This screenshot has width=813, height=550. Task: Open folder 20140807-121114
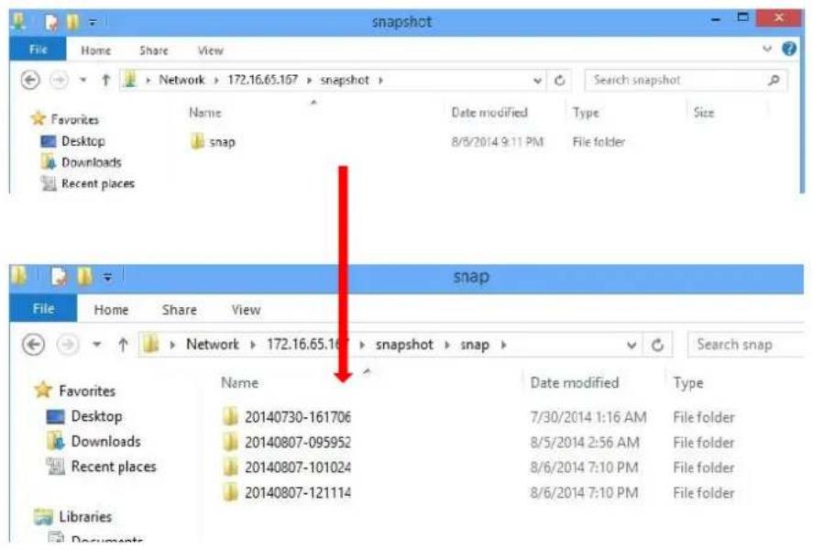pos(297,493)
